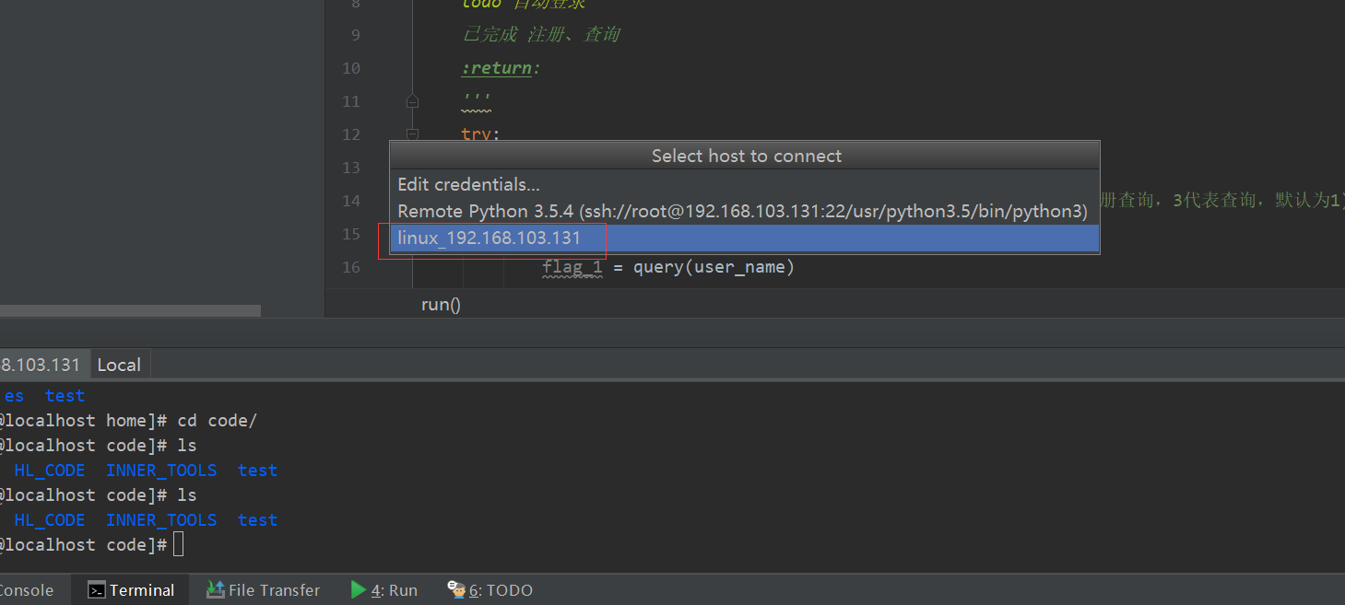Image resolution: width=1345 pixels, height=605 pixels.
Task: Click the terminal cursor at the prompt
Action: click(178, 545)
